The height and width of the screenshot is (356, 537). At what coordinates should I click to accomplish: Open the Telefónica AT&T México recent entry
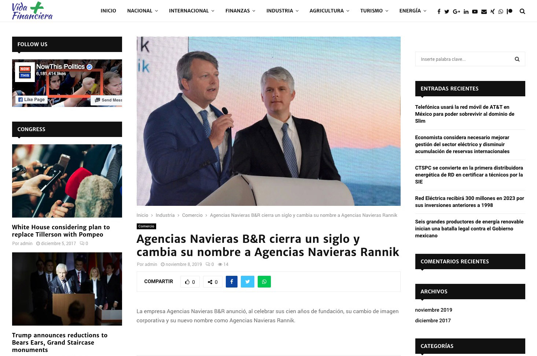(464, 114)
